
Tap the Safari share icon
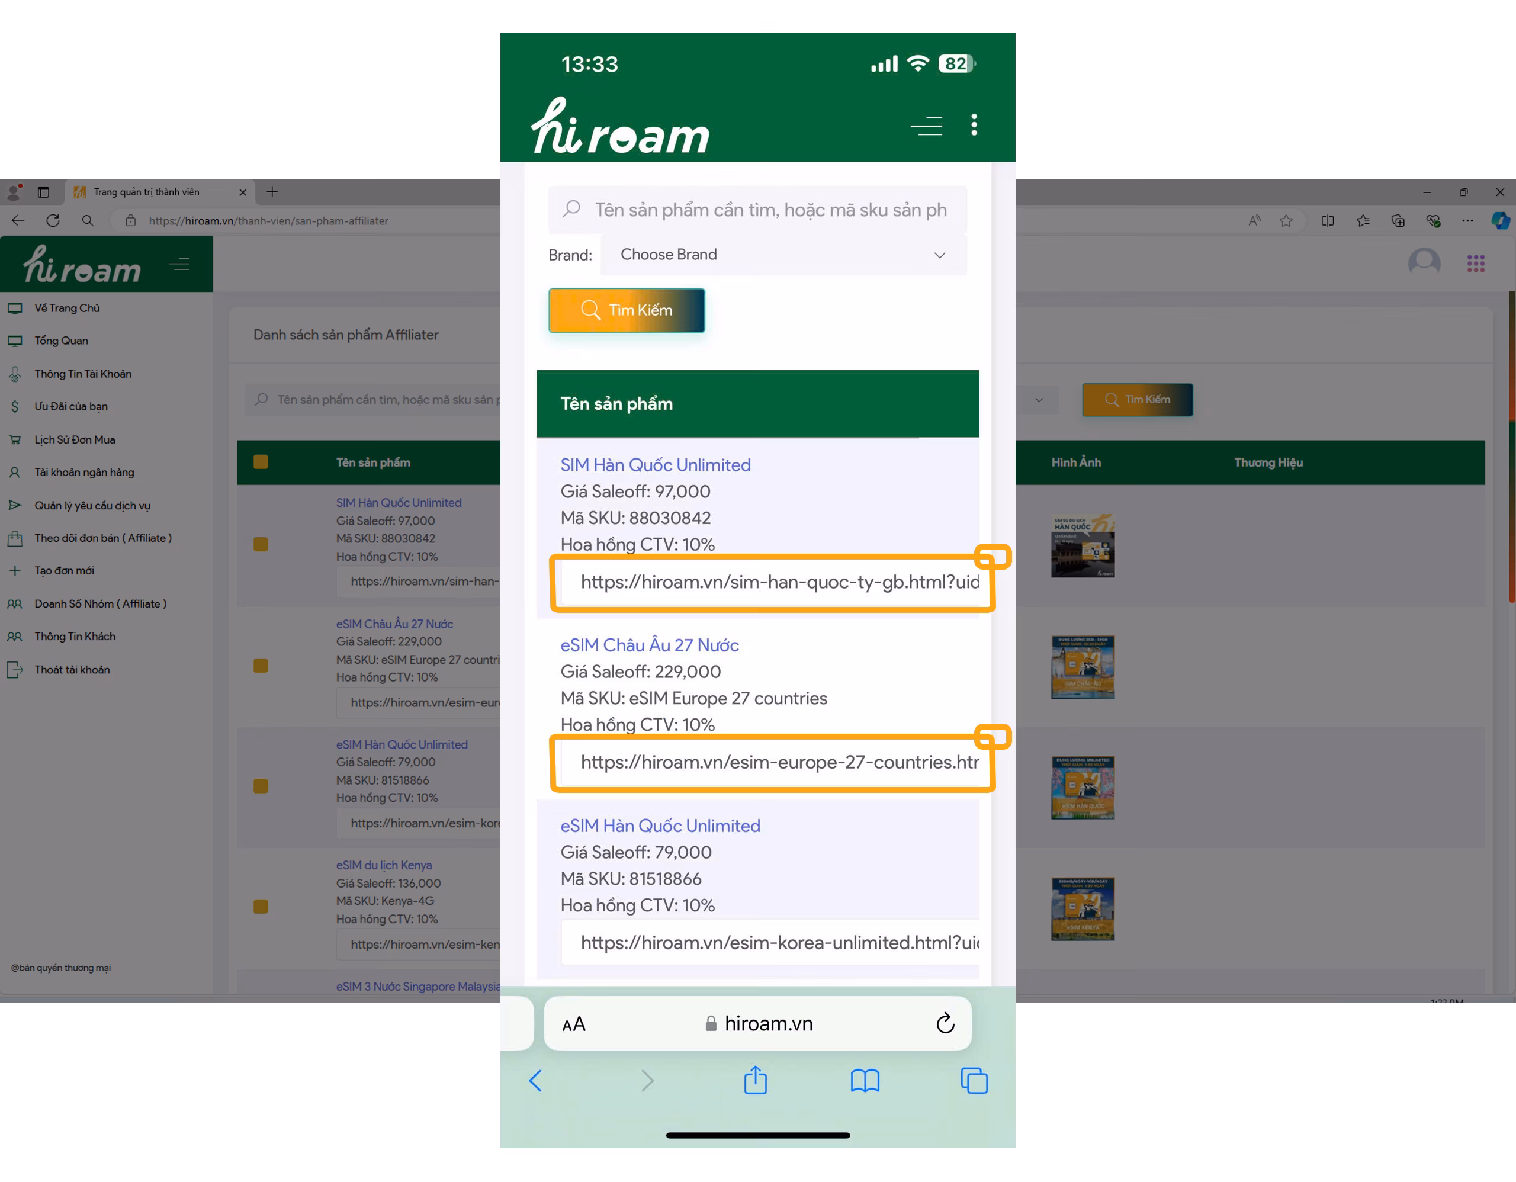[x=756, y=1080]
